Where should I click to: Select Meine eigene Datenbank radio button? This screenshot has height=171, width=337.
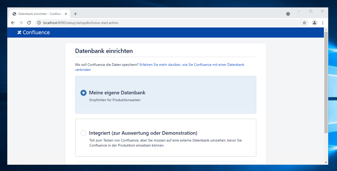[83, 93]
